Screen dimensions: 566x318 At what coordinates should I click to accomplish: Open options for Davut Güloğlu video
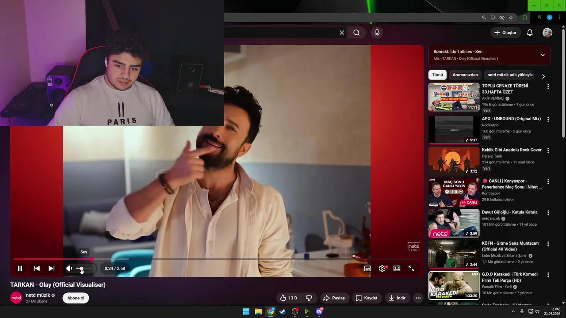[x=548, y=212]
